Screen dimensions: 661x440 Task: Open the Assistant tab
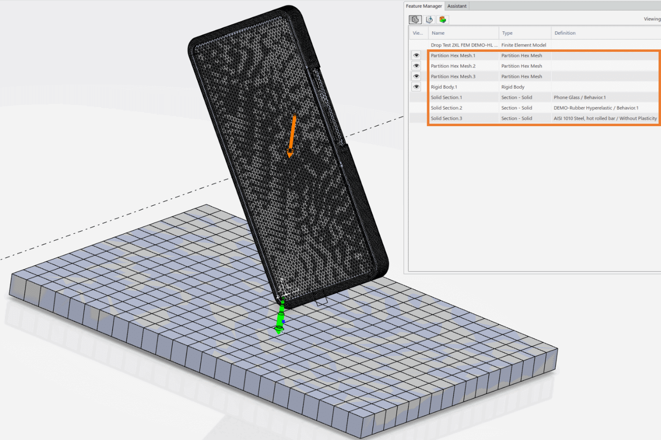pos(457,6)
